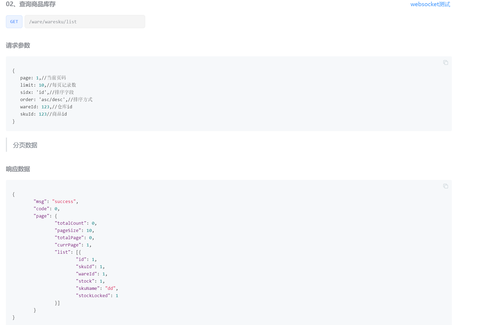Click the limit: 10 parameter line
Image resolution: width=477 pixels, height=325 pixels.
(x=48, y=85)
